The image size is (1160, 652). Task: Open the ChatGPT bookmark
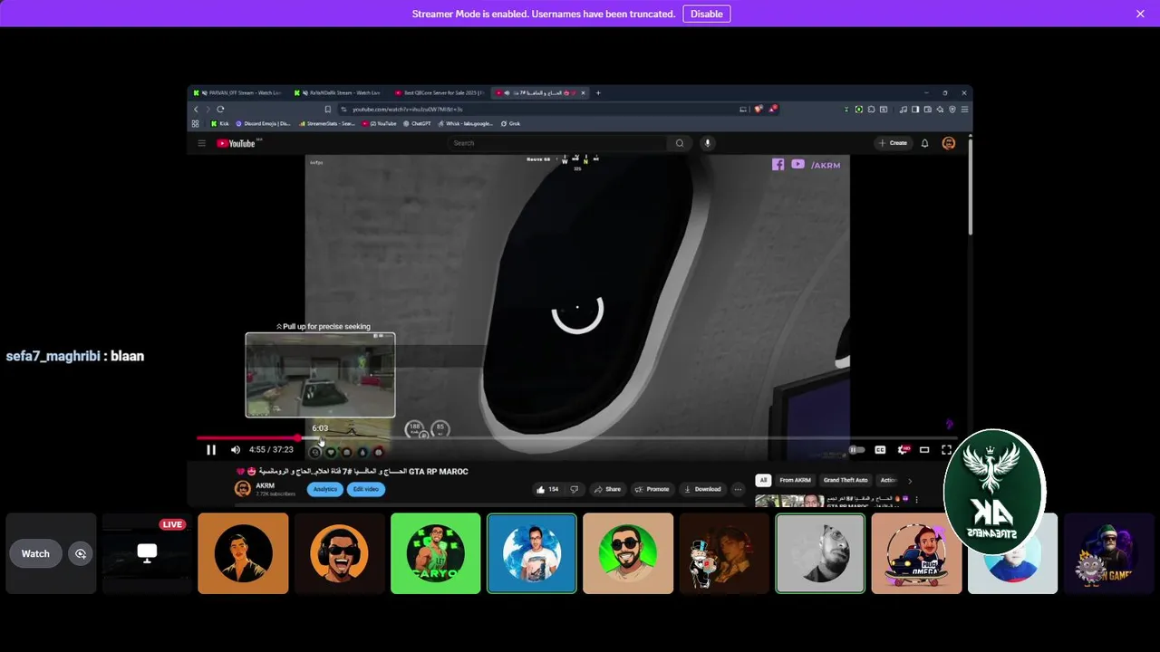coord(417,123)
